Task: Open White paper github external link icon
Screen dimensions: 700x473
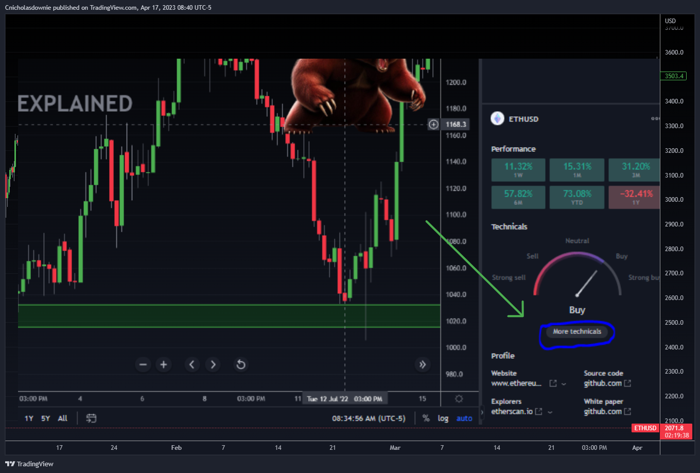Action: point(627,412)
